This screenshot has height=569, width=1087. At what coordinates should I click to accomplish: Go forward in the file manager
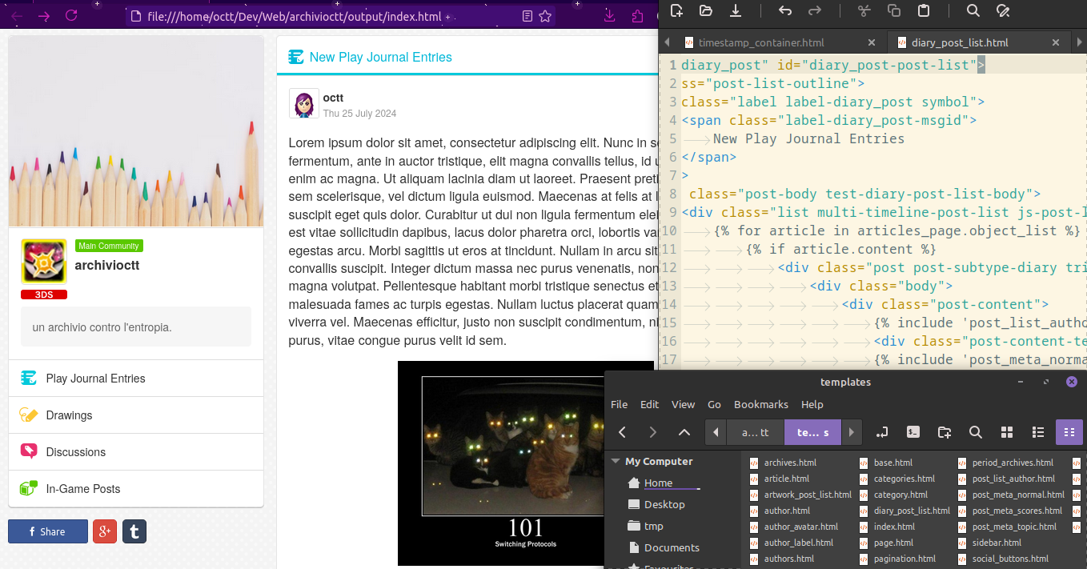pyautogui.click(x=653, y=432)
